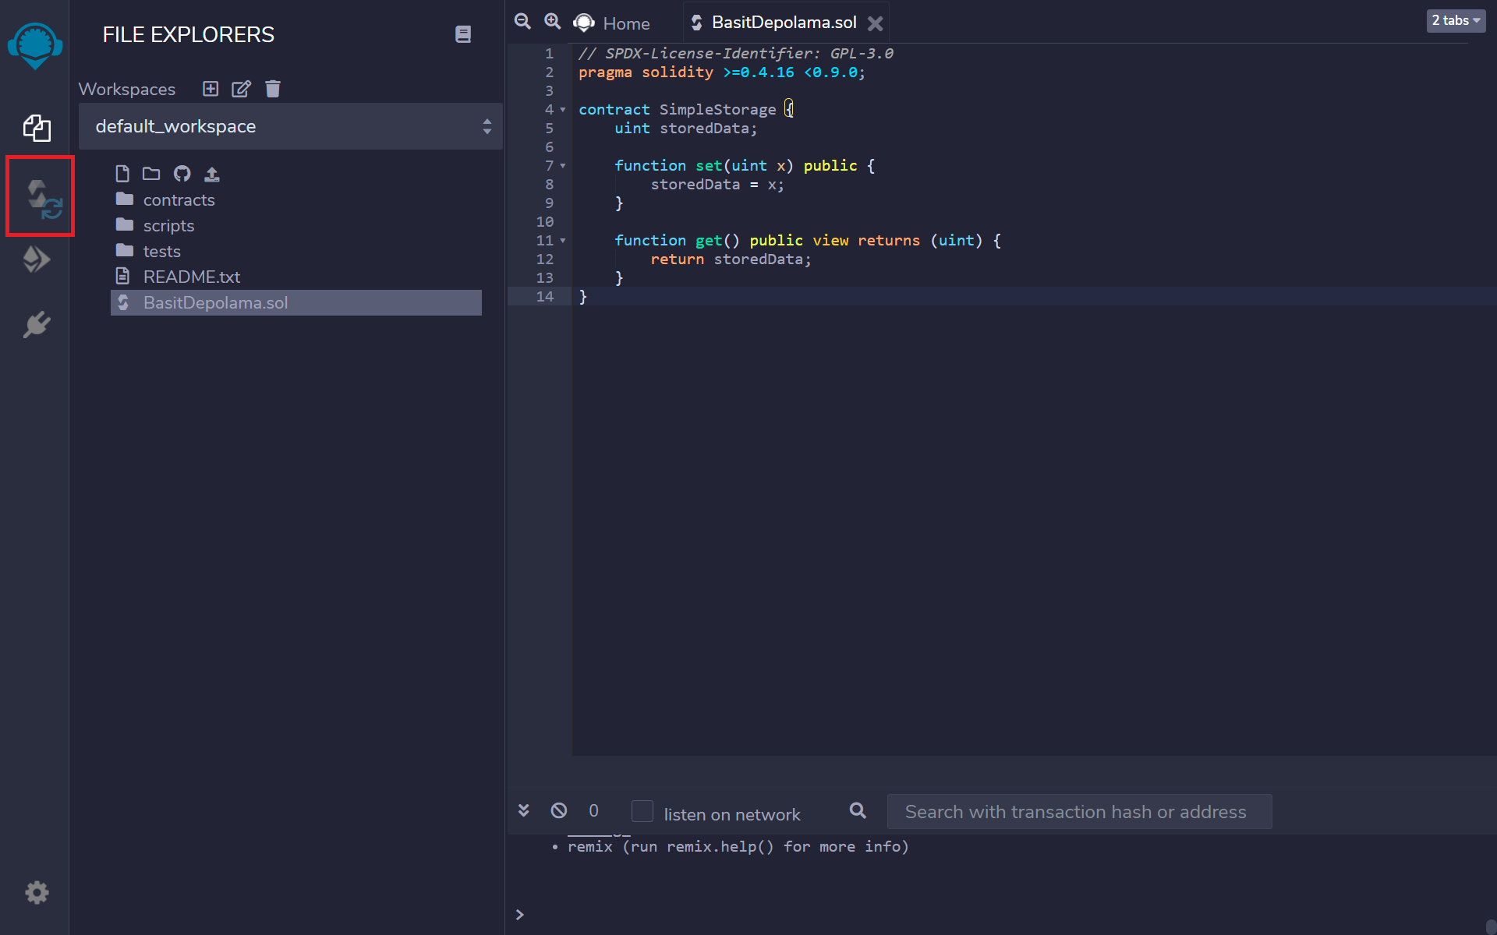Viewport: 1497px width, 935px height.
Task: Click the 'return storedData;' code line
Action: coord(731,259)
